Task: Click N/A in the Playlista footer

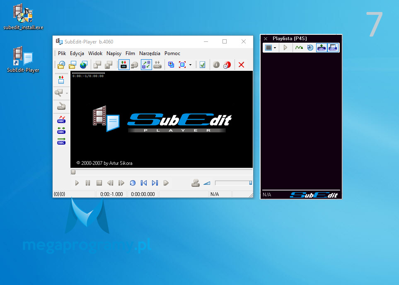Action: [267, 195]
